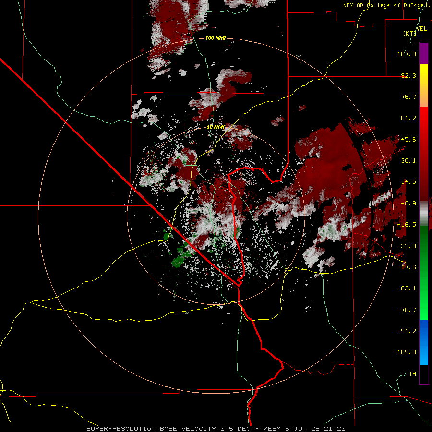Click the TH threshold label on legend
Image resolution: width=432 pixels, height=432 pixels.
412,374
